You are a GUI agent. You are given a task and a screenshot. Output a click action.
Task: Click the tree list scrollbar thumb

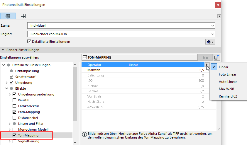click(x=75, y=94)
